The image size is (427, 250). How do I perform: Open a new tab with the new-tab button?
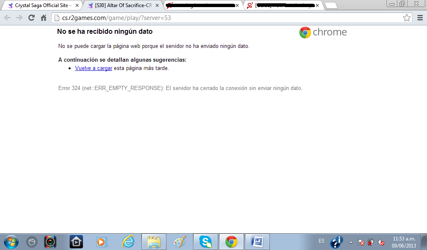point(331,5)
